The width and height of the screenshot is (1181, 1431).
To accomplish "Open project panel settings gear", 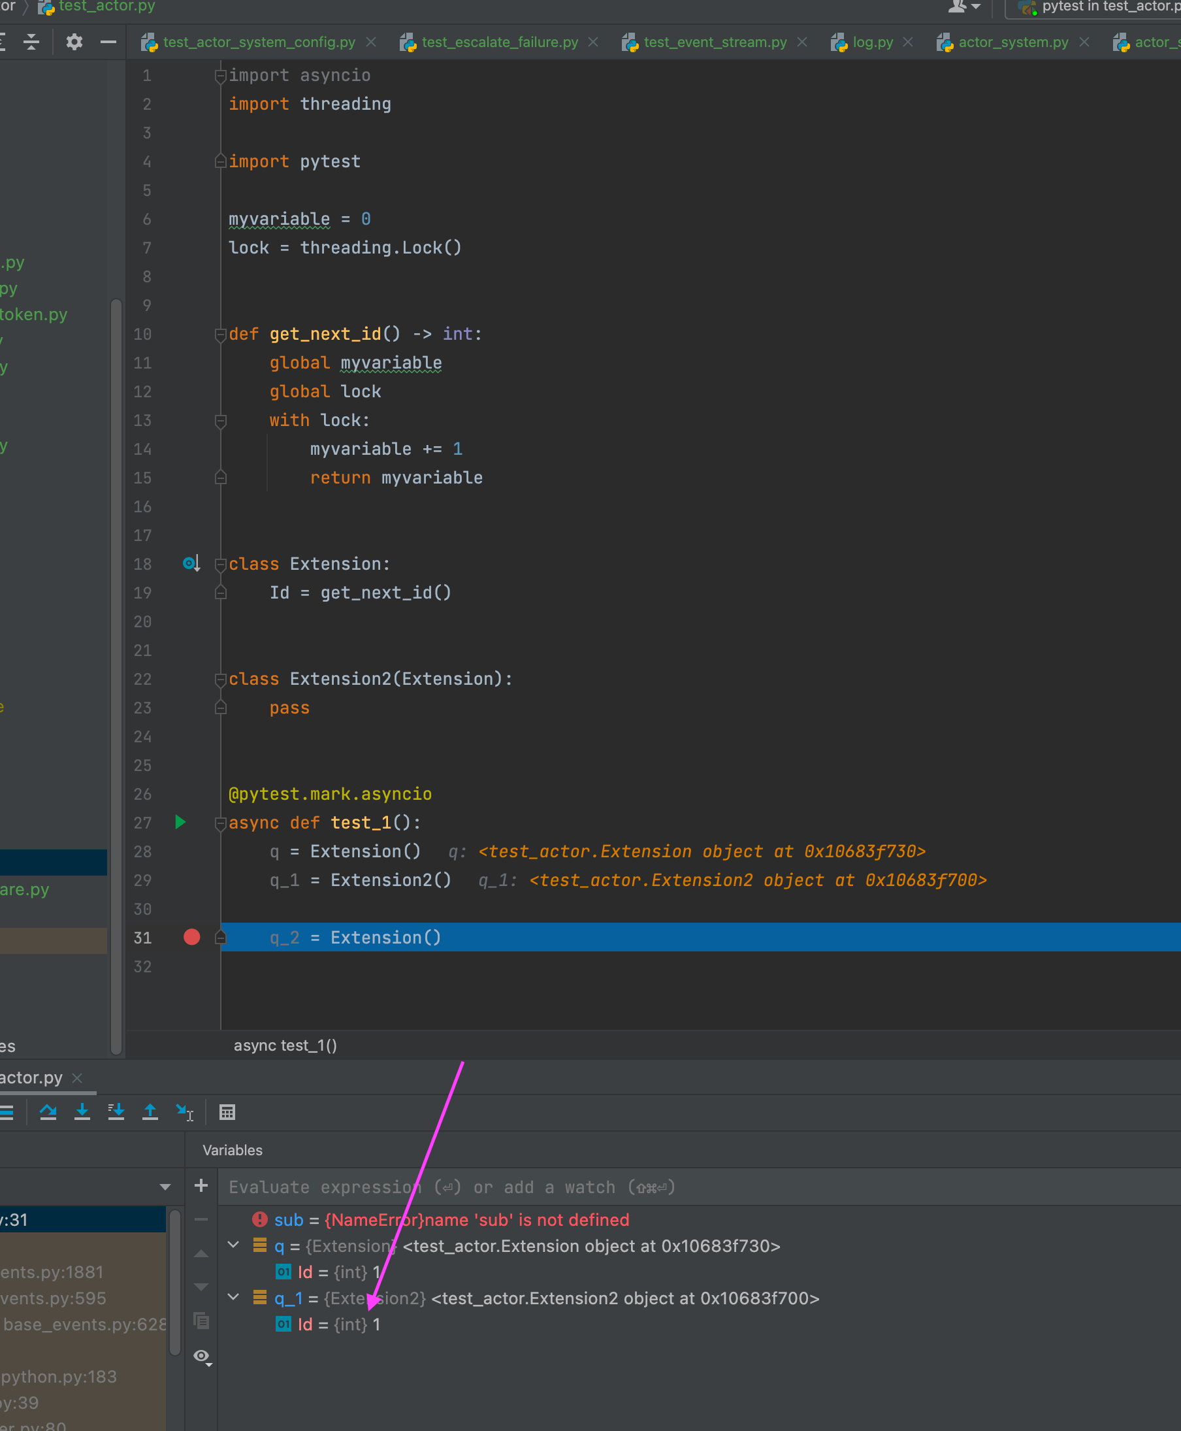I will (x=74, y=42).
